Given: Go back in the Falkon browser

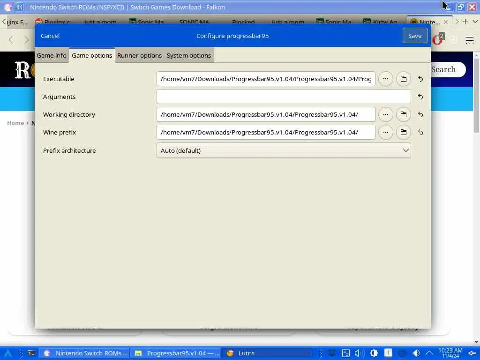Looking at the screenshot, I should coord(11,40).
